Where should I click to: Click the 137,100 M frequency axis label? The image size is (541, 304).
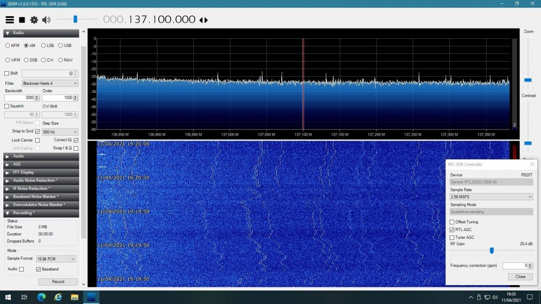pyautogui.click(x=303, y=134)
